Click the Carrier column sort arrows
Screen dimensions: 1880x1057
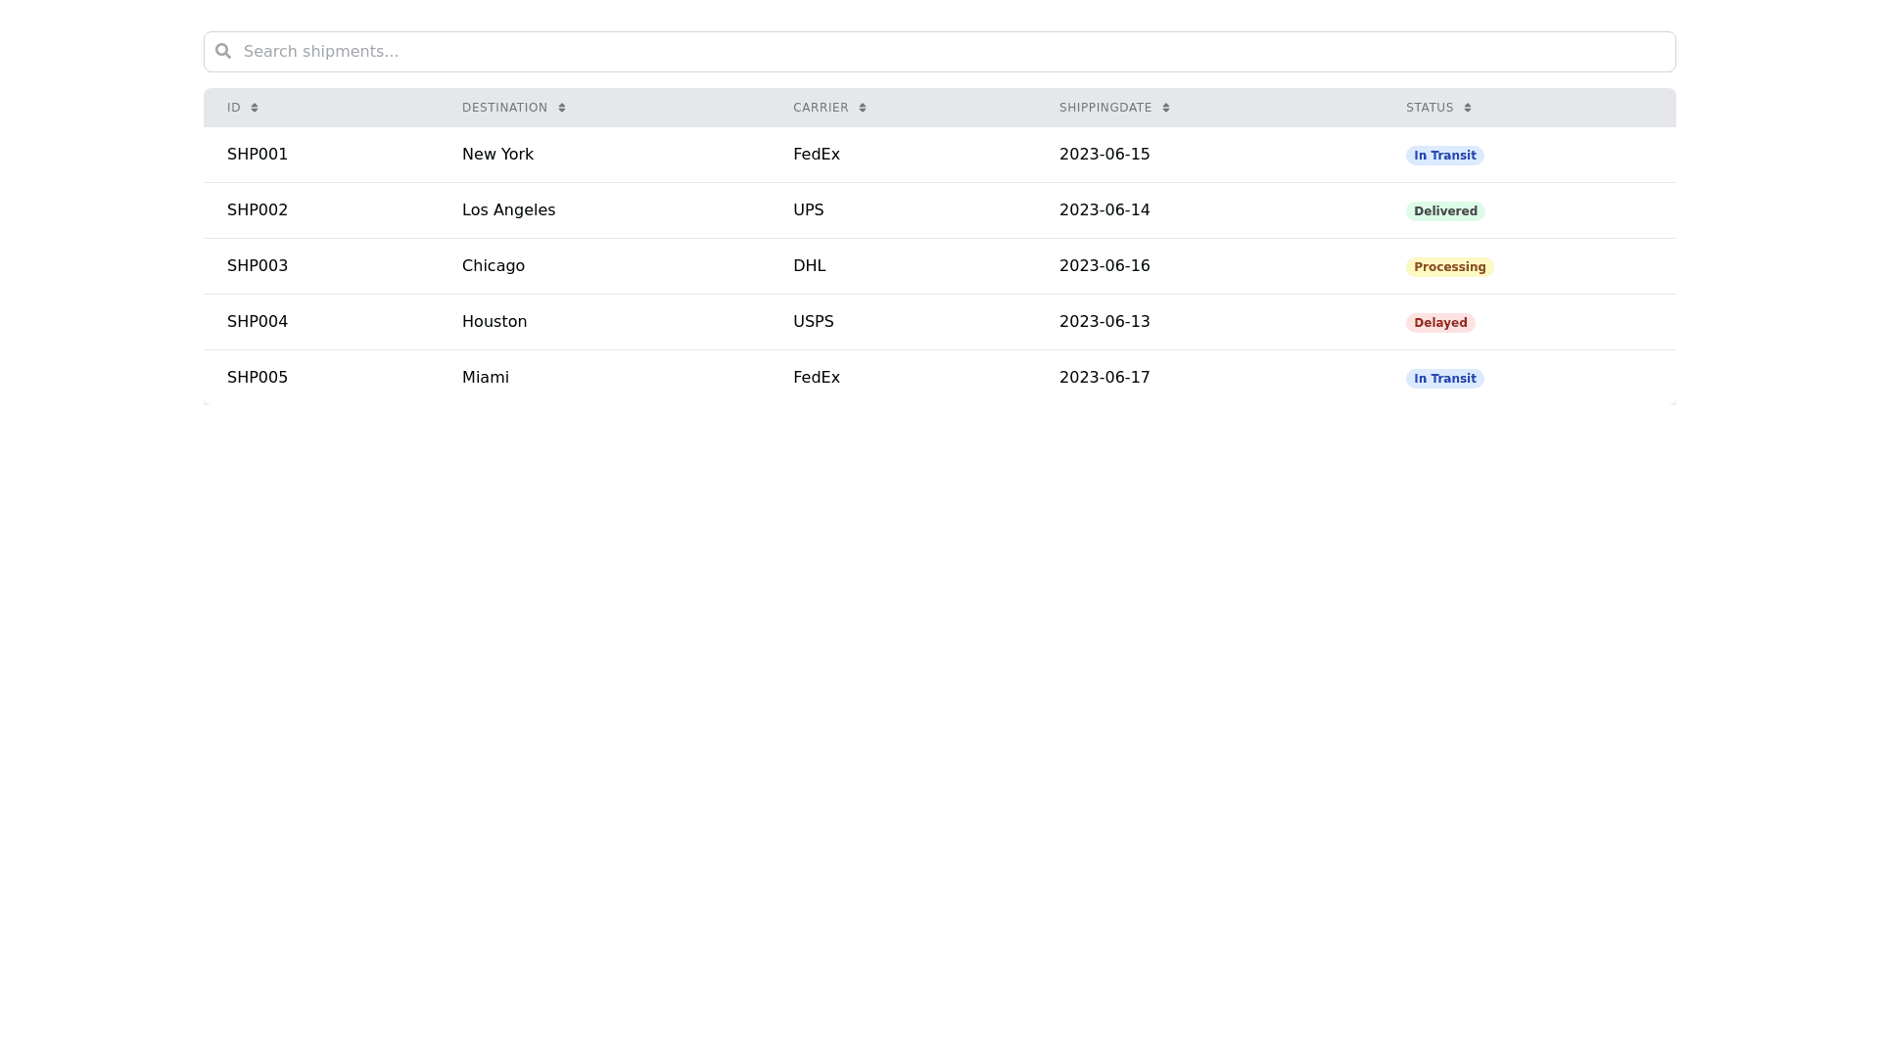coord(863,108)
